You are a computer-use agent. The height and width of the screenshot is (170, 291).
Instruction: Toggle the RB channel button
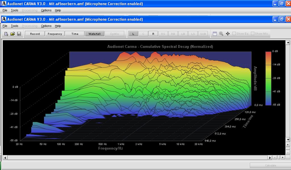(x=173, y=34)
